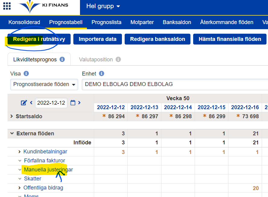Click the date field showing 2022-12-12

(x=51, y=103)
